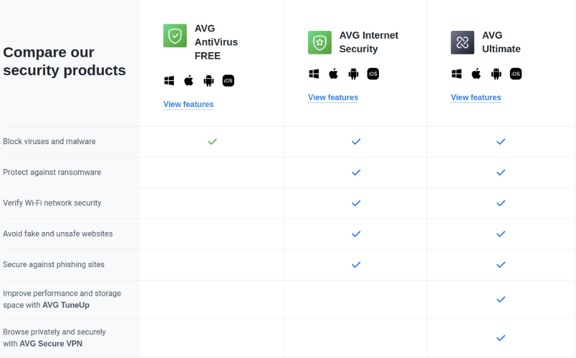Select the Apple icon under AVG AntiVirus FREE
The width and height of the screenshot is (576, 358).
point(189,81)
